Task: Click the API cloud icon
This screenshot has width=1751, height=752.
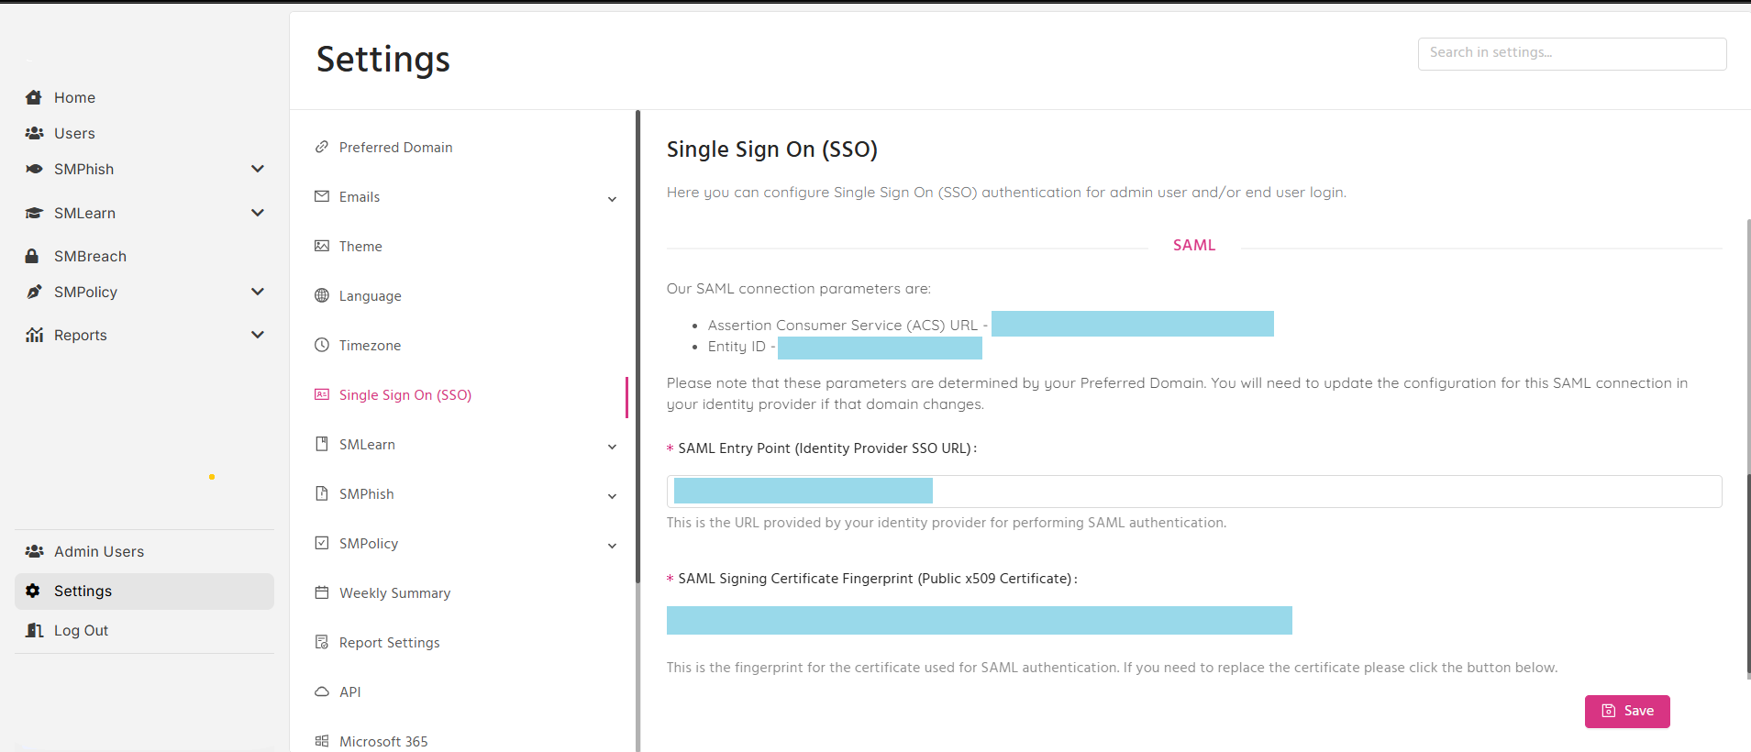Action: coord(322,691)
